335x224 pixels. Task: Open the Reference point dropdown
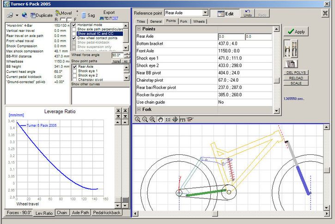coord(205,12)
